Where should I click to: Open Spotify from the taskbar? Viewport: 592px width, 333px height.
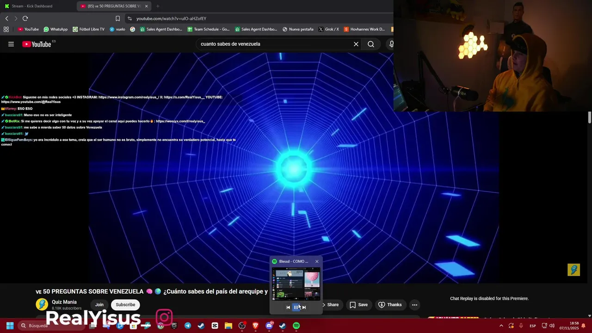pos(296,326)
